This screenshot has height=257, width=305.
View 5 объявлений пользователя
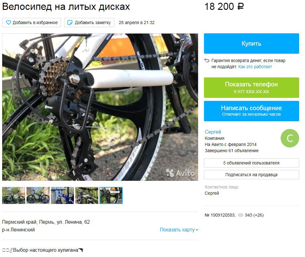pos(251,163)
